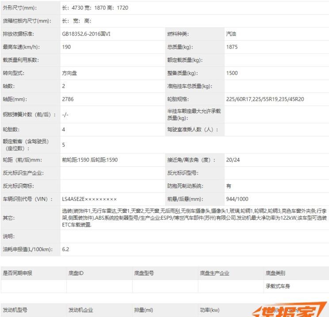This screenshot has width=329, height=317.
Task: Click the 转向型式 label
Action: (x=13, y=73)
